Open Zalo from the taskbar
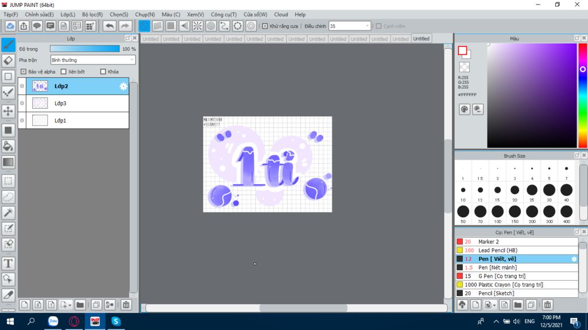This screenshot has height=330, width=588. coord(53,321)
